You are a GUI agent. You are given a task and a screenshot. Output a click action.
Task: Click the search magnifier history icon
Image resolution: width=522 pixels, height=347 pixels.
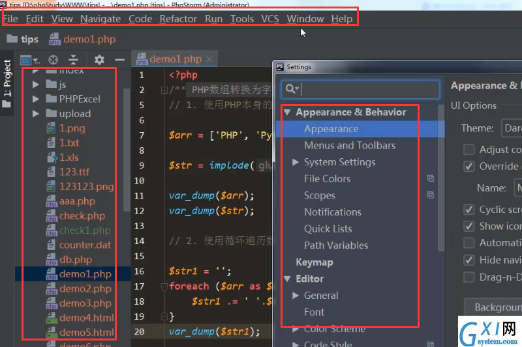(x=292, y=89)
